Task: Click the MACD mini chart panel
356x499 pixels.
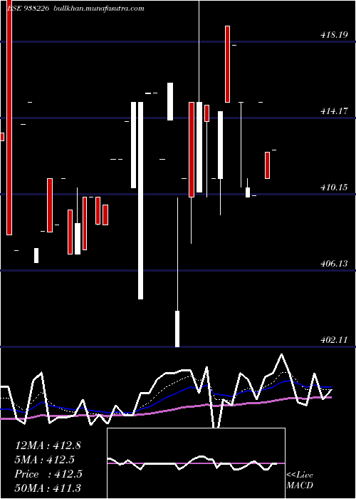Action: (x=196, y=463)
